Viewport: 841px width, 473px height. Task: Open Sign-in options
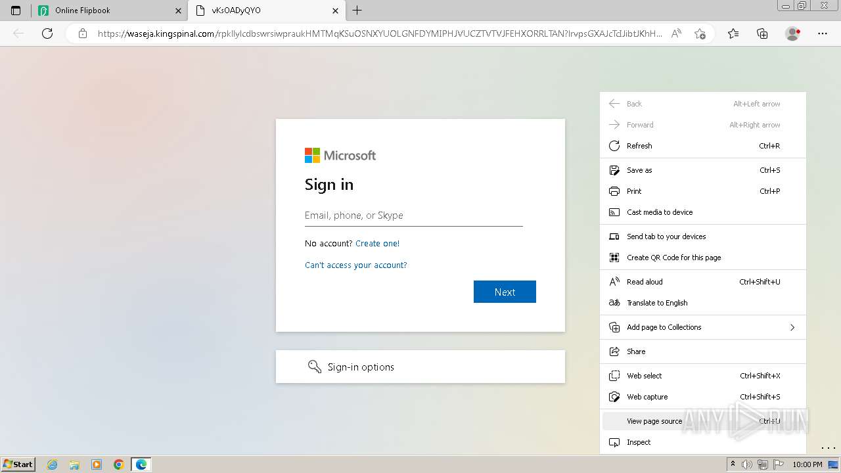(x=420, y=367)
